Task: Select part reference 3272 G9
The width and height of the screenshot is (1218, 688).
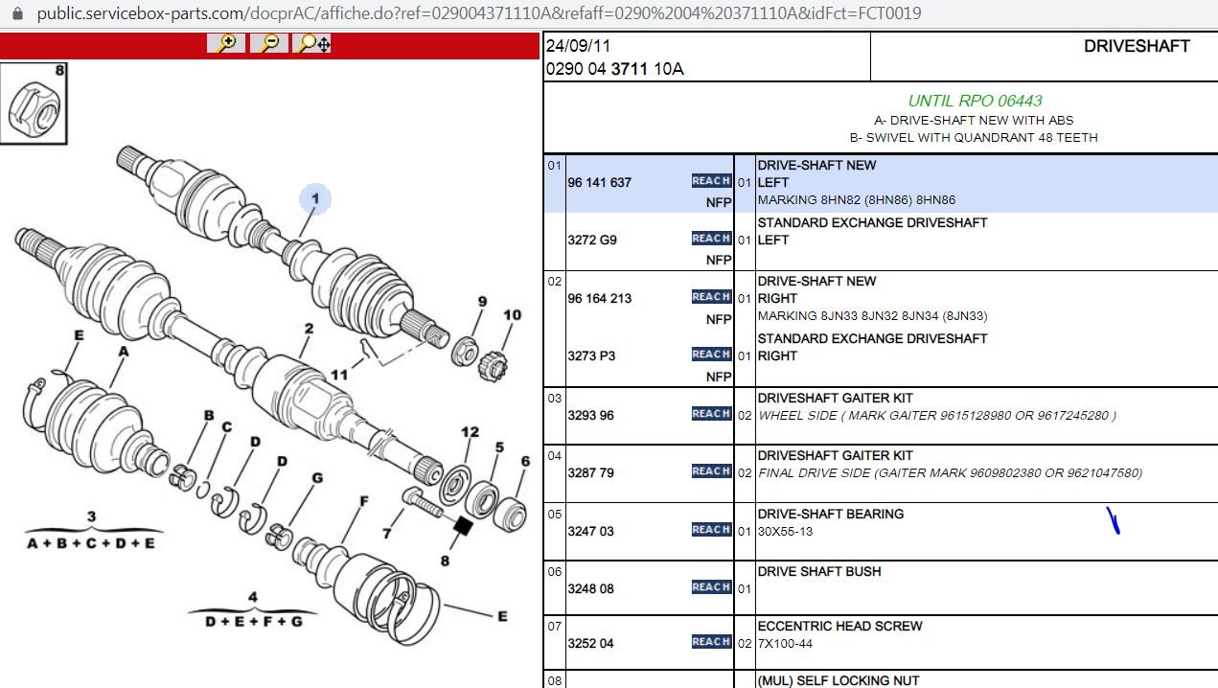Action: (x=592, y=240)
